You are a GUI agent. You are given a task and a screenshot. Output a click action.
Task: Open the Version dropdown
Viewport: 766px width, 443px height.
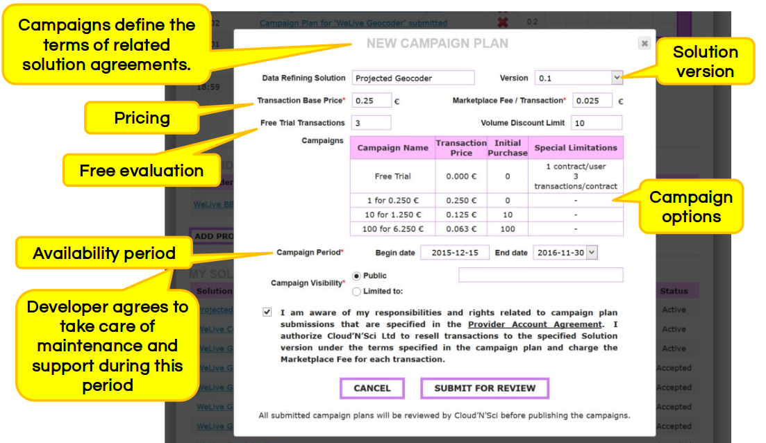coord(617,78)
